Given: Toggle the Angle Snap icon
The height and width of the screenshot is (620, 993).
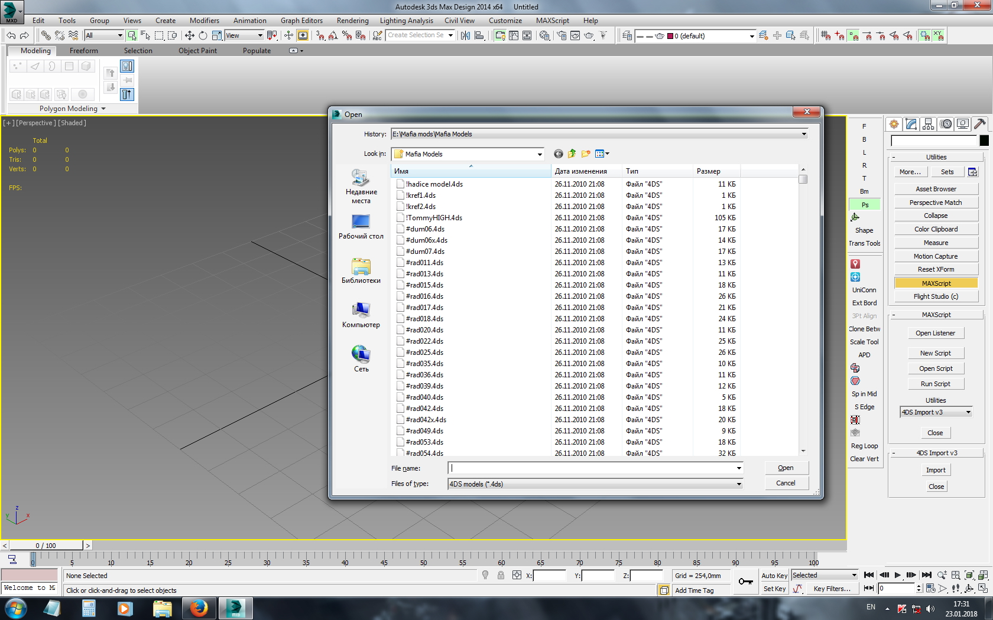Looking at the screenshot, I should pos(333,35).
